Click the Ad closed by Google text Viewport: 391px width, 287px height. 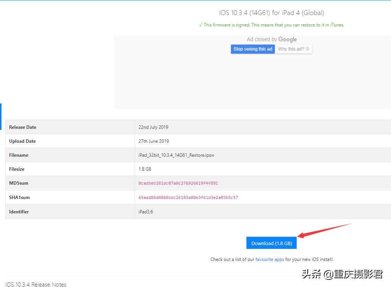272,39
